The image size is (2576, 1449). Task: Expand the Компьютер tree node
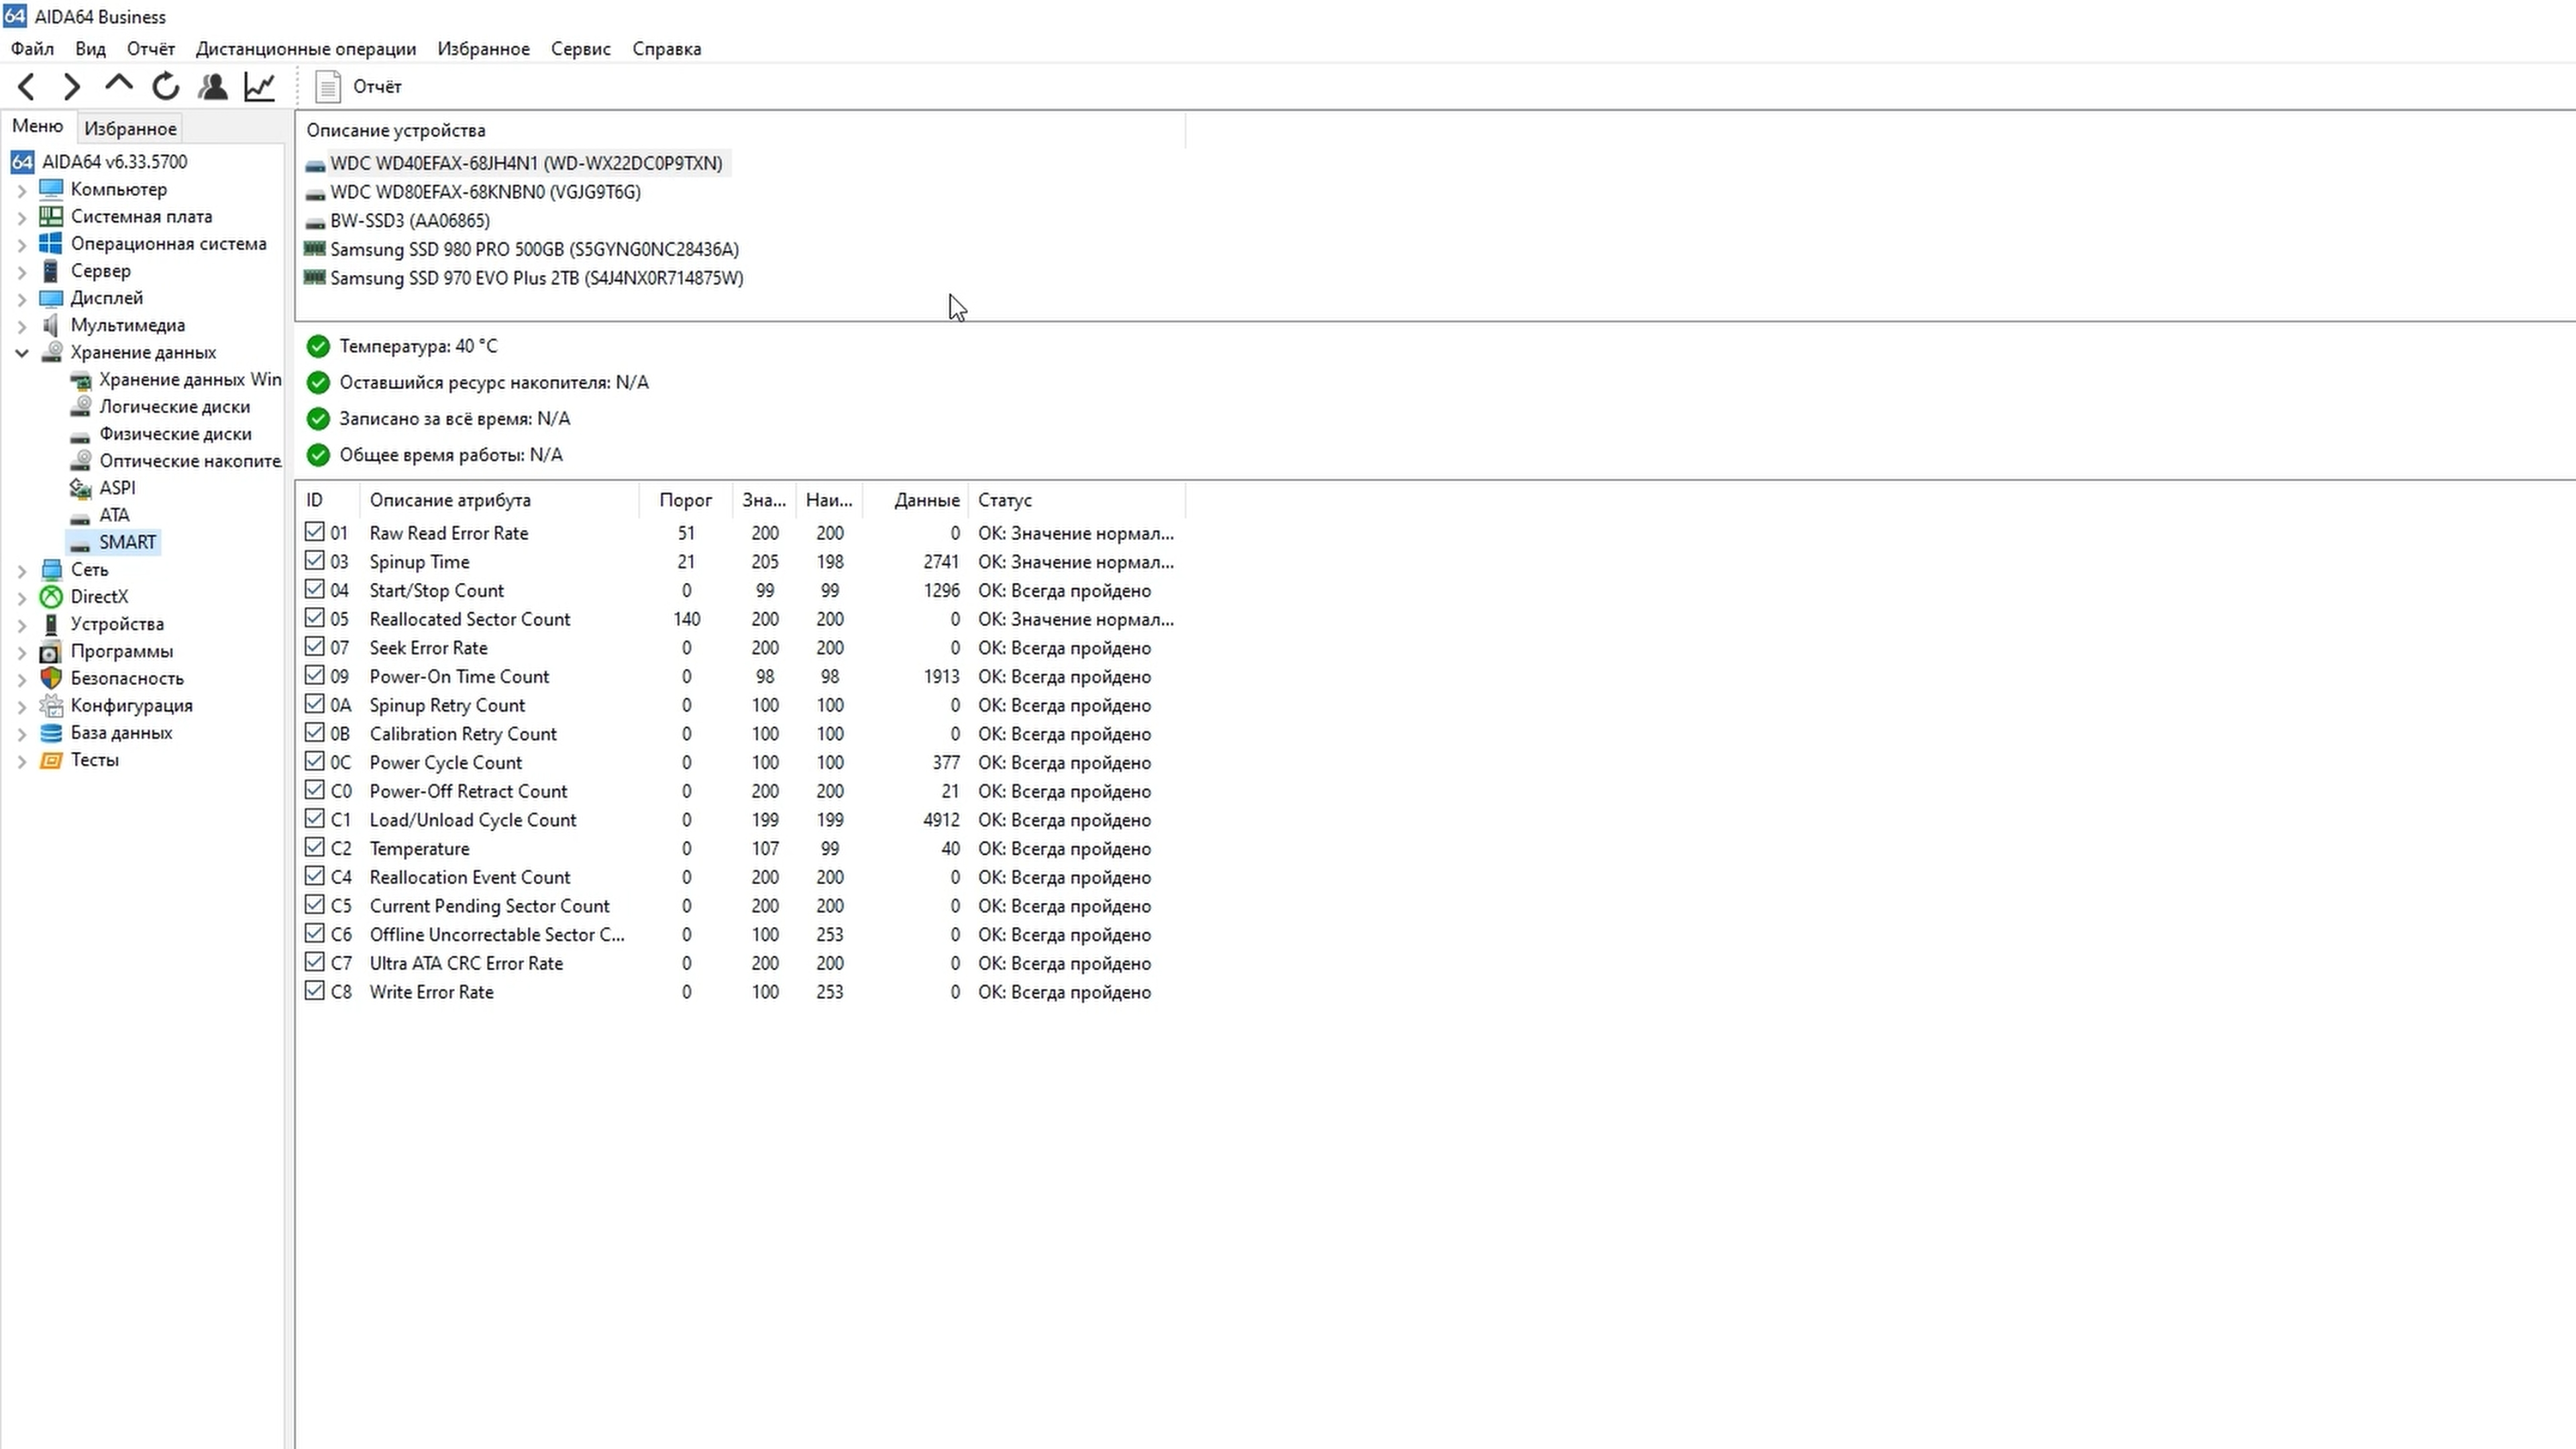22,190
